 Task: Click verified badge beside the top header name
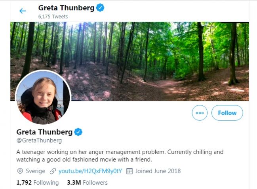[101, 8]
